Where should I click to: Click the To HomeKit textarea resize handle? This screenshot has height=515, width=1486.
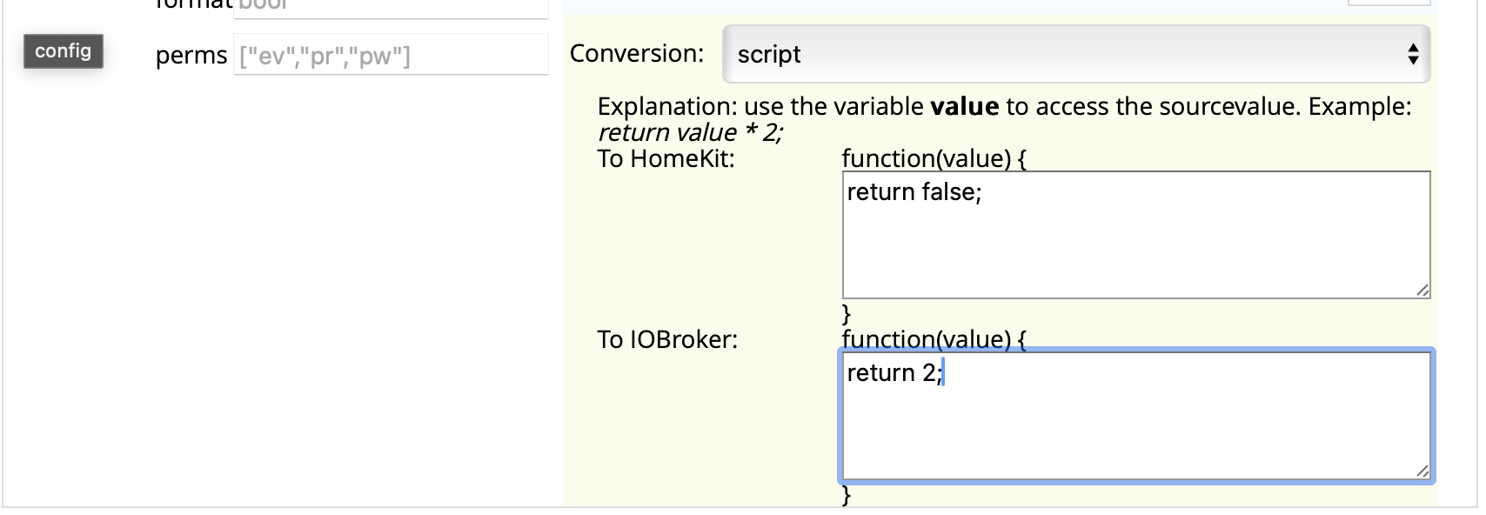1422,291
